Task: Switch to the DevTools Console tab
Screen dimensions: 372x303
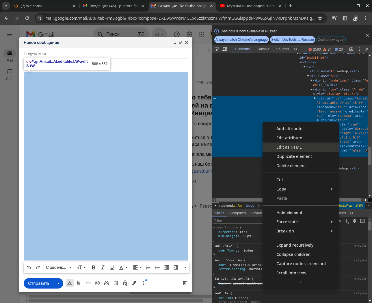Action: (x=263, y=49)
